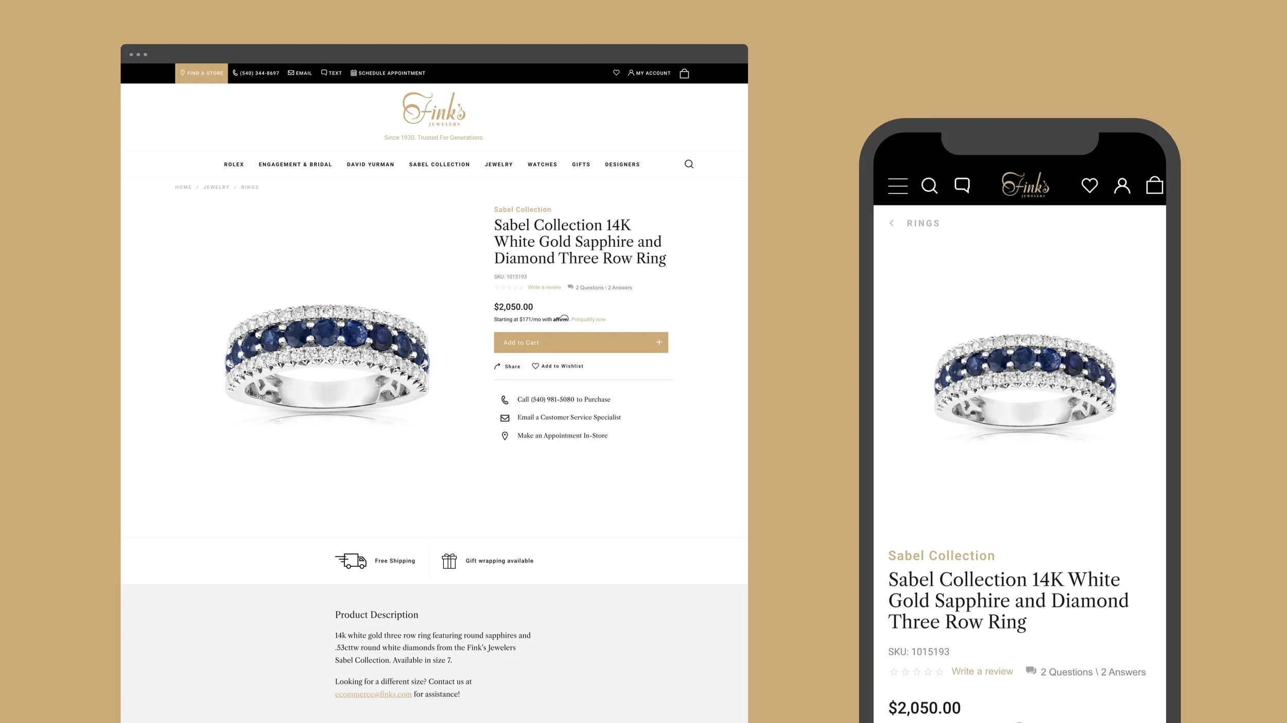Click the desktop ring product image
1287x723 pixels.
pyautogui.click(x=327, y=364)
